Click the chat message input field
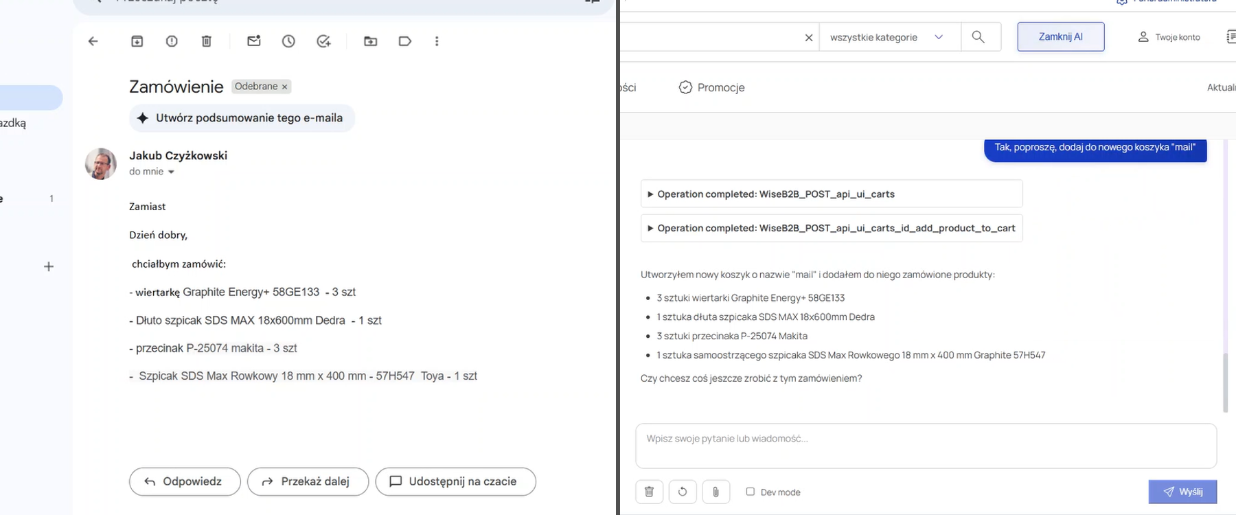 point(926,446)
